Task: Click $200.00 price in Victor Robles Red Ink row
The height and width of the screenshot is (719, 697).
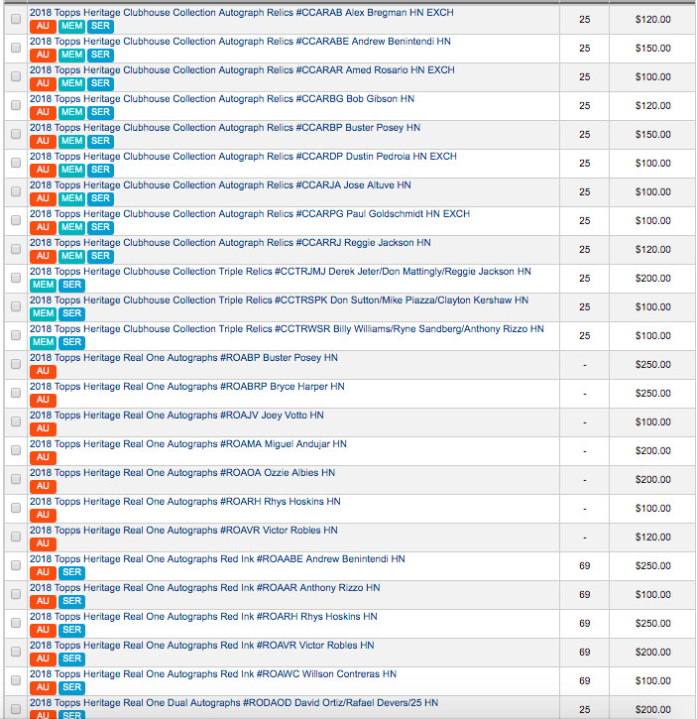Action: point(652,652)
